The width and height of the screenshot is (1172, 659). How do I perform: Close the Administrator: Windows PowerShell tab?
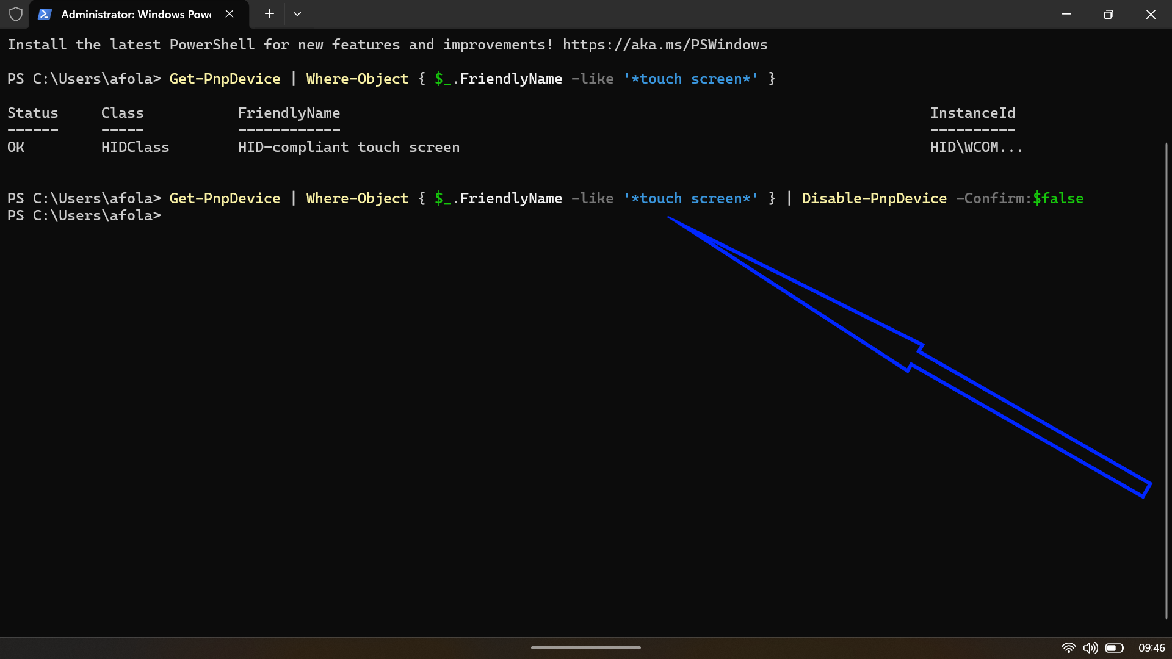230,13
